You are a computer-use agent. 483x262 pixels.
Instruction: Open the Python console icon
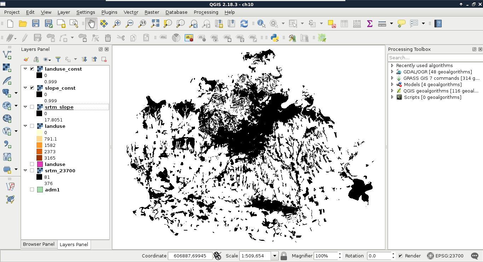274,38
